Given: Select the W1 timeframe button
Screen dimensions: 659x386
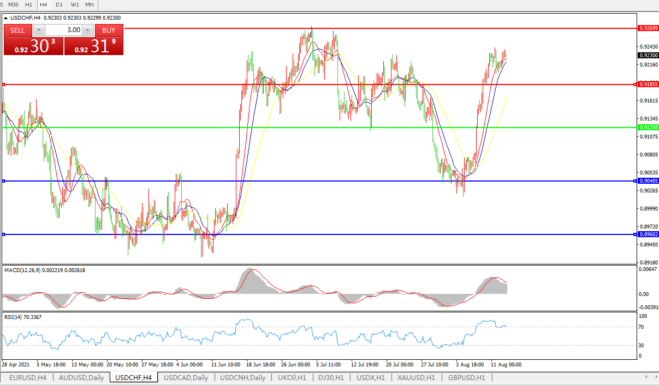Looking at the screenshot, I should pyautogui.click(x=75, y=4).
